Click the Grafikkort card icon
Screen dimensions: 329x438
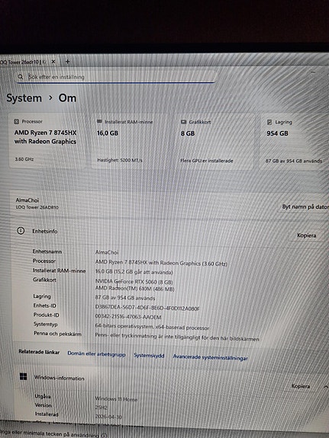183,122
